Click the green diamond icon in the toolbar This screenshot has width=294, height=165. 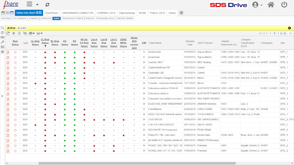[x=19, y=33]
